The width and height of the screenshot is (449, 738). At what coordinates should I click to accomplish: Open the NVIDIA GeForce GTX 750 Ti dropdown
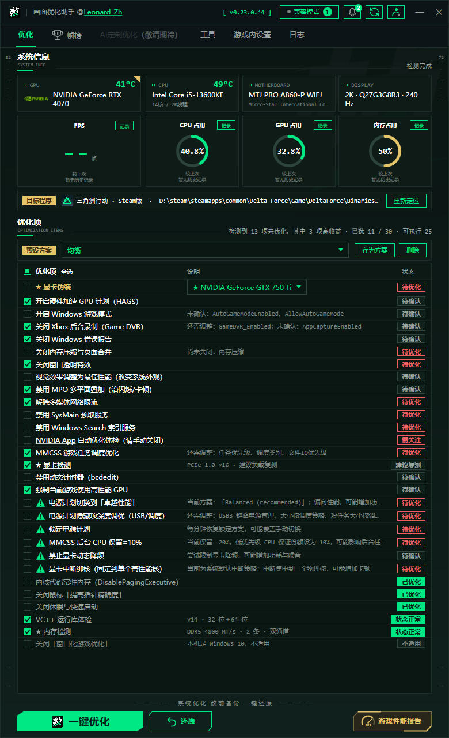pyautogui.click(x=247, y=287)
